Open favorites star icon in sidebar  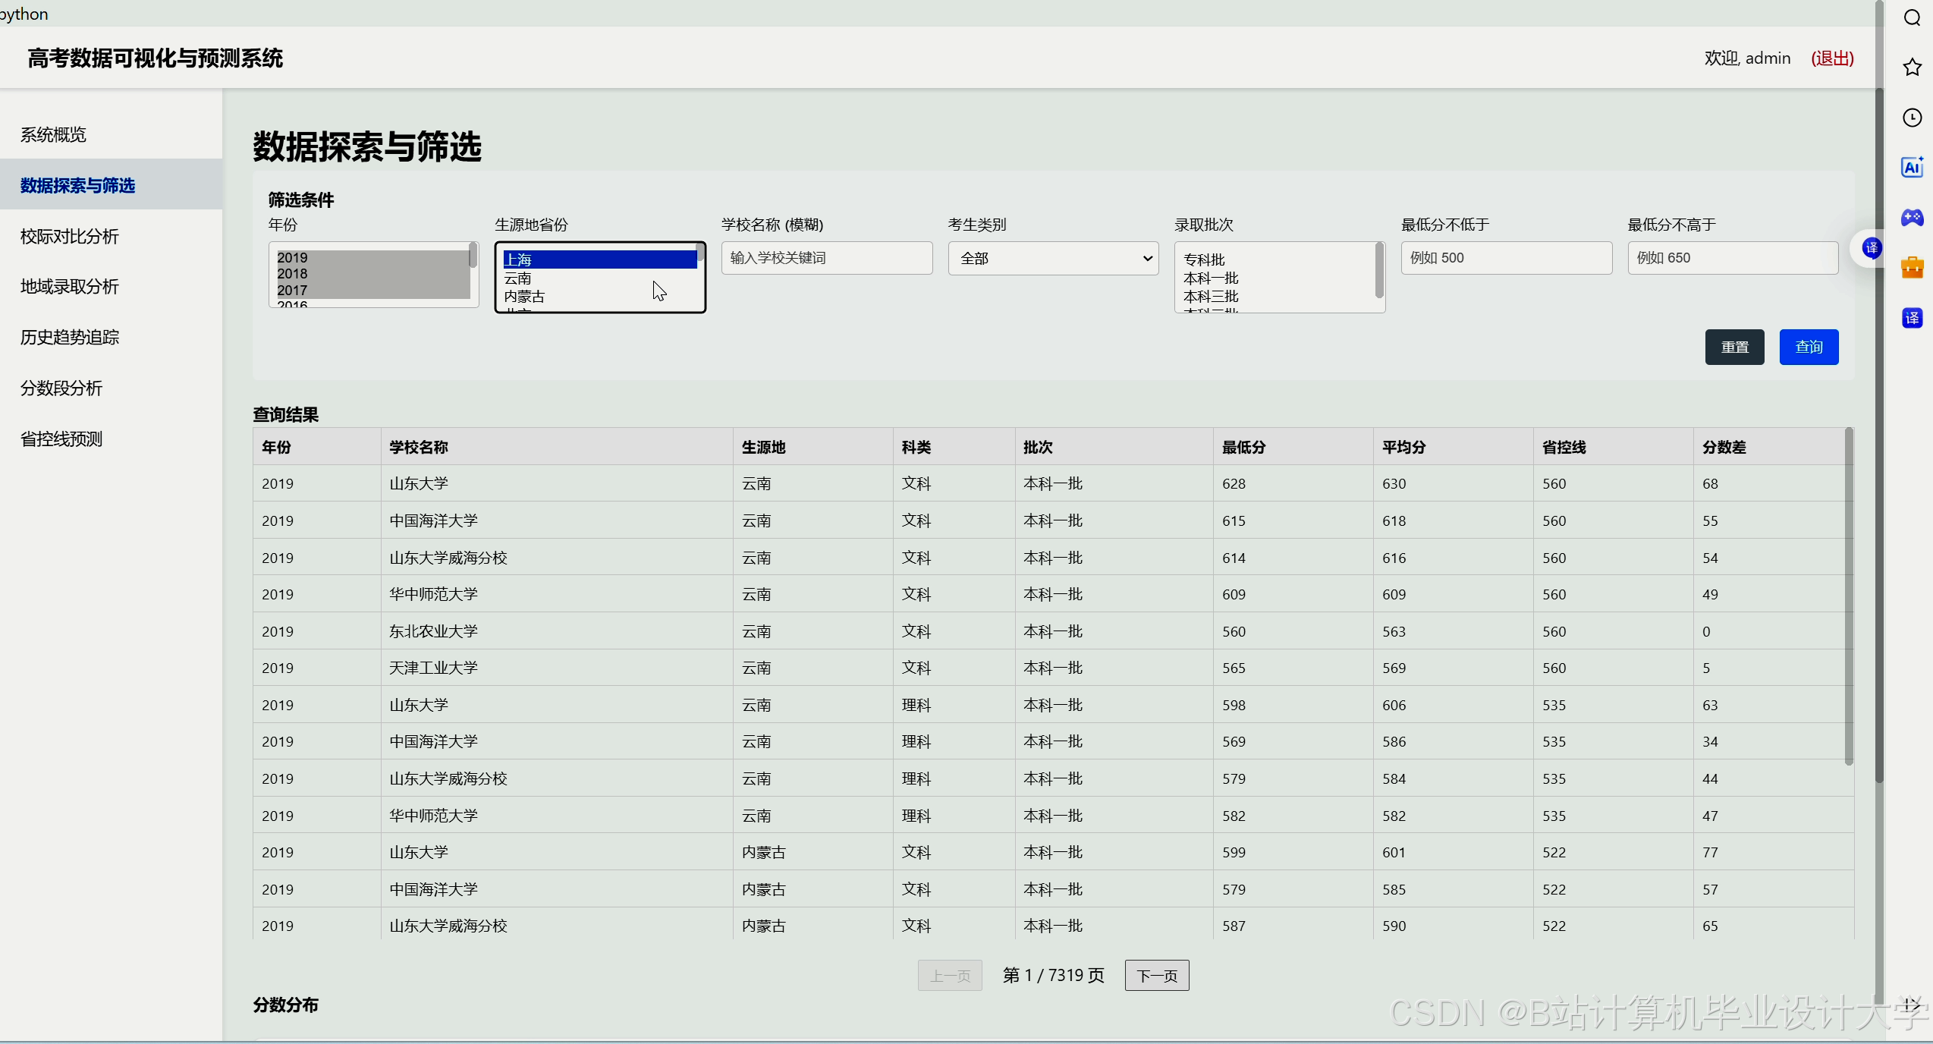tap(1912, 68)
